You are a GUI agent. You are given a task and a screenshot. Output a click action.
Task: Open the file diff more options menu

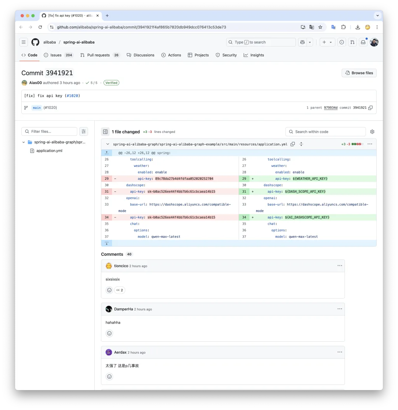click(x=370, y=144)
